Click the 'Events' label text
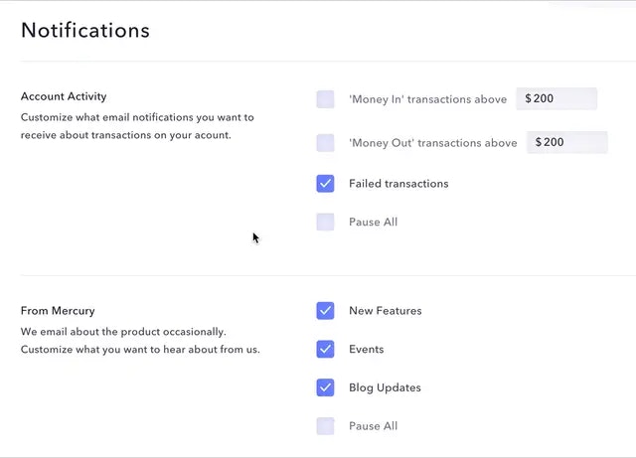The image size is (636, 458). 366,350
